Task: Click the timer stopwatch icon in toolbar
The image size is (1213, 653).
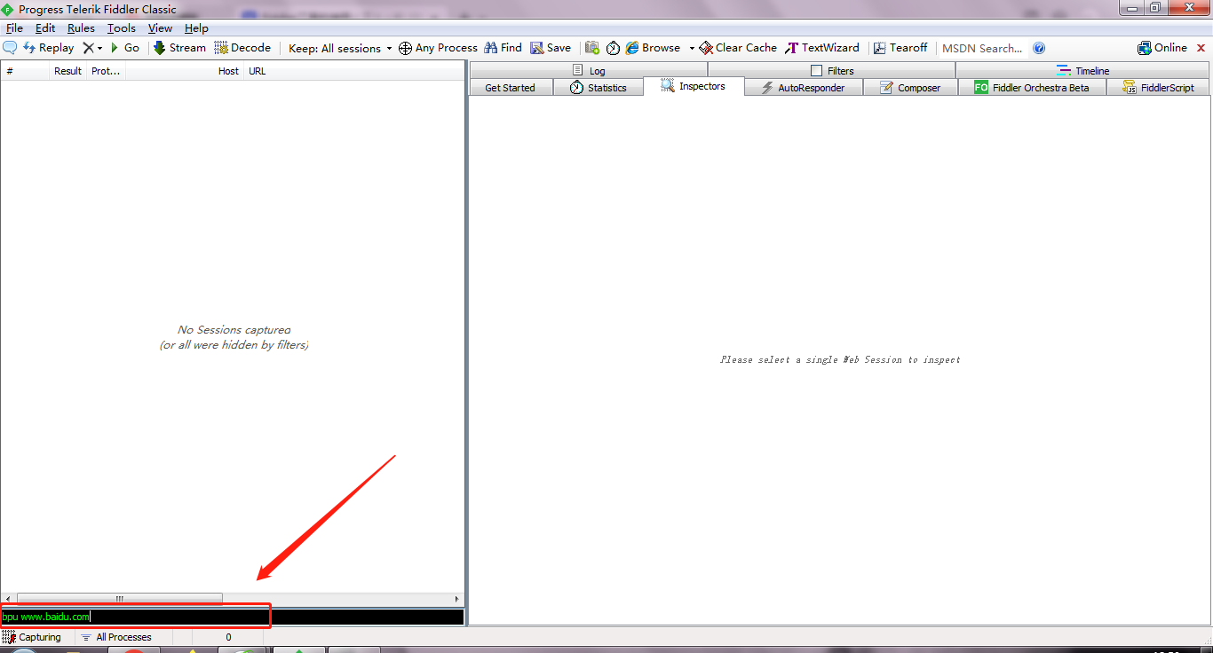Action: click(613, 48)
